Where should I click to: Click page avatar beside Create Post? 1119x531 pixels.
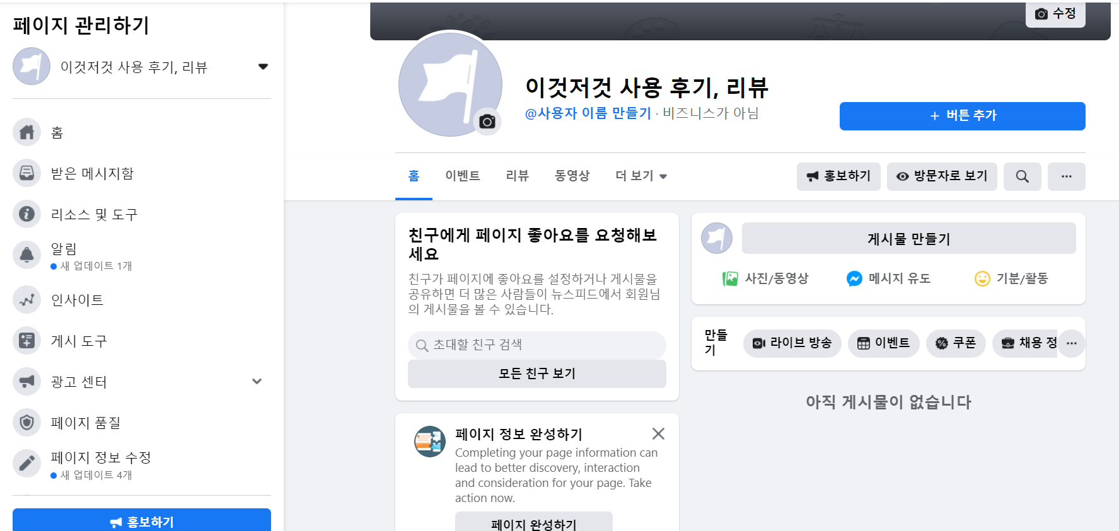click(717, 238)
